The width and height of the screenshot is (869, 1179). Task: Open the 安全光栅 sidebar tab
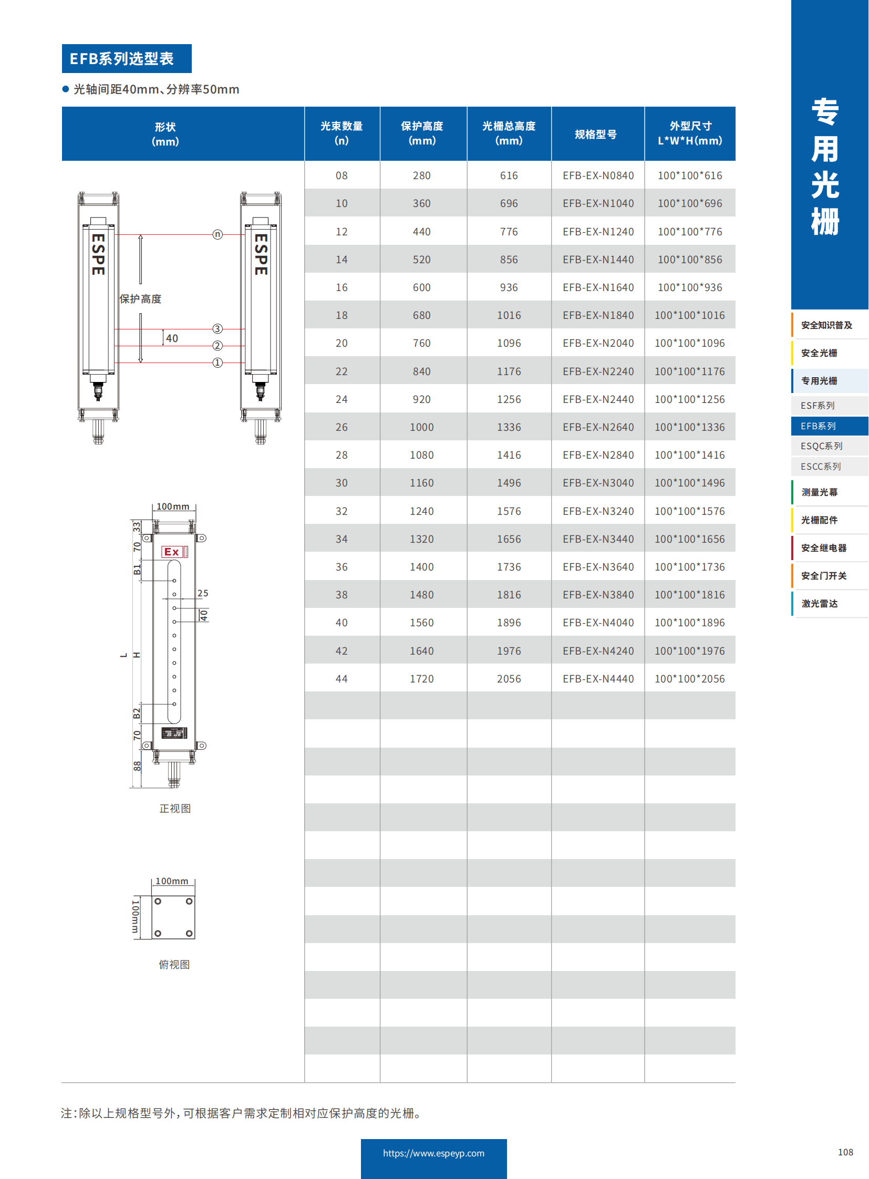830,353
